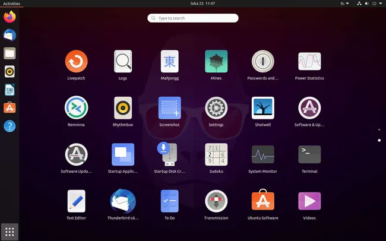Launch System Monitor
386x241 pixels.
pyautogui.click(x=263, y=154)
